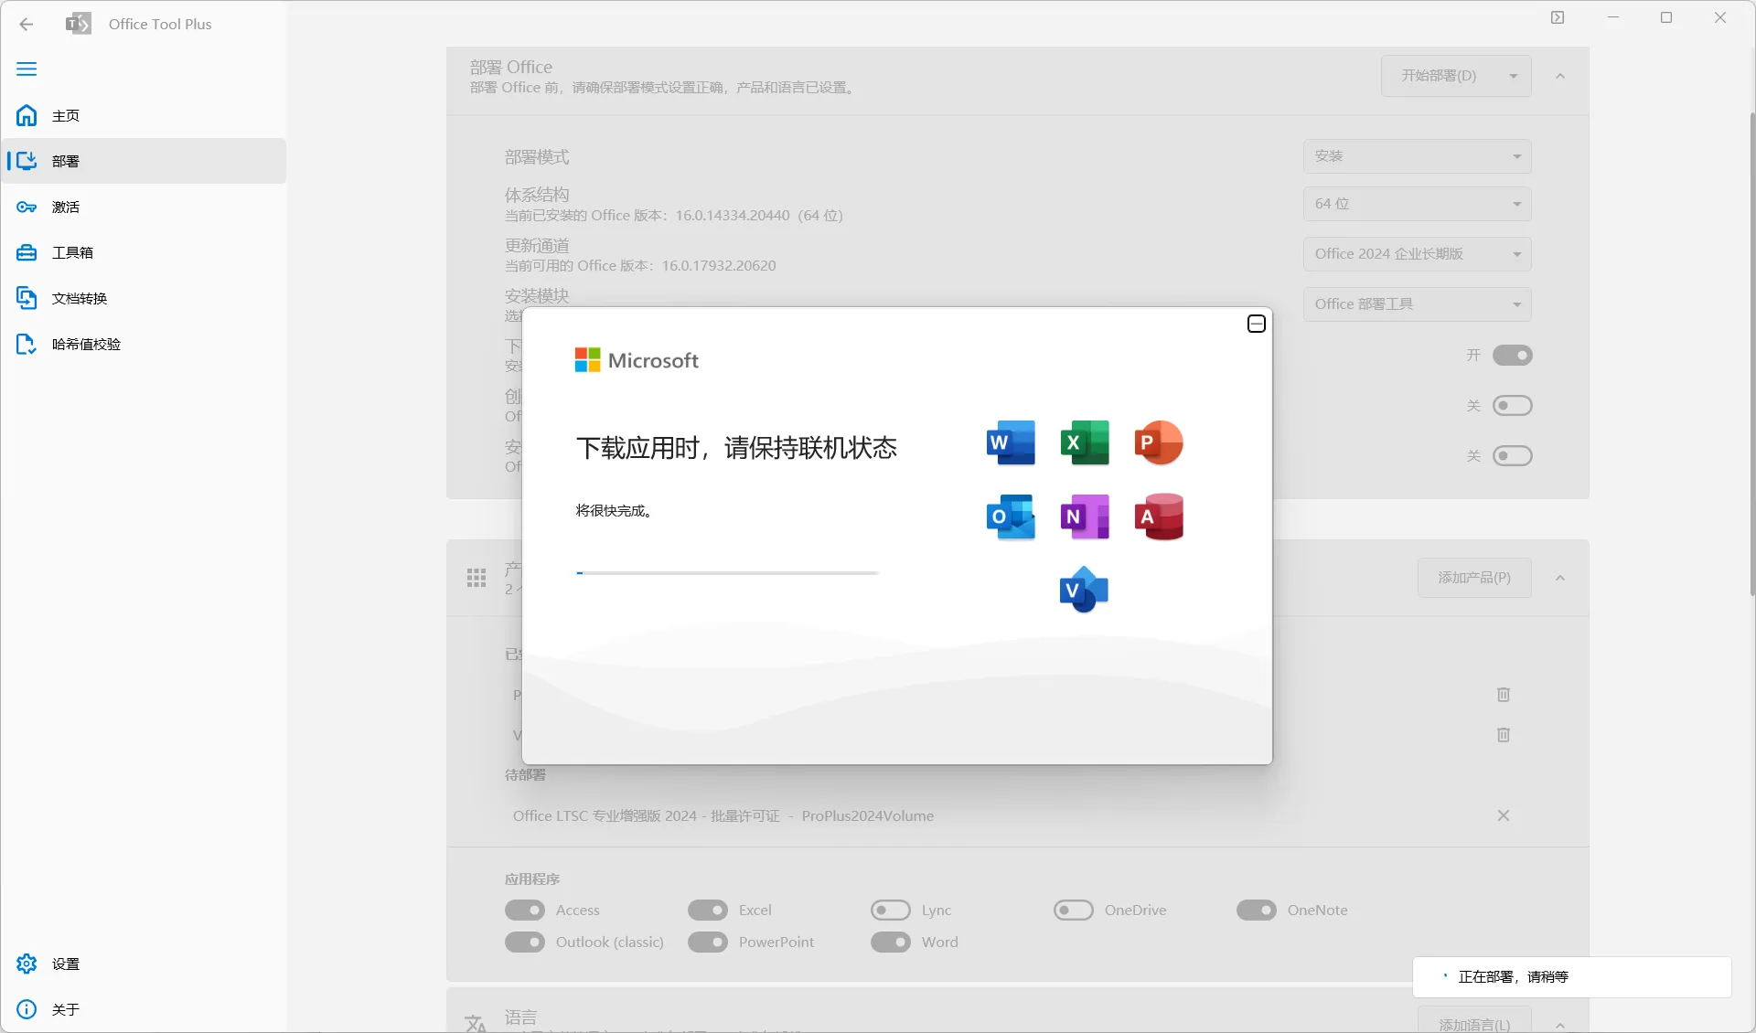This screenshot has height=1033, width=1756.
Task: Open the architecture 64 位 dropdown
Action: pyautogui.click(x=1417, y=204)
